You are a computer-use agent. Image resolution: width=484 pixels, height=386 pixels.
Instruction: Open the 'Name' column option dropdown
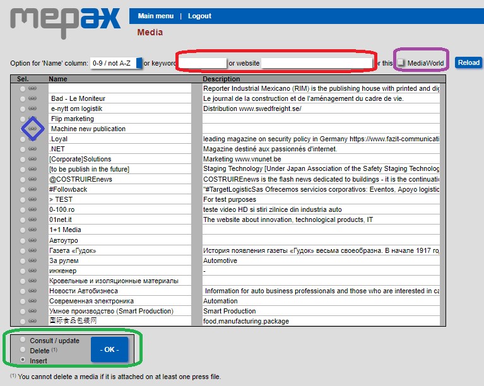(116, 63)
